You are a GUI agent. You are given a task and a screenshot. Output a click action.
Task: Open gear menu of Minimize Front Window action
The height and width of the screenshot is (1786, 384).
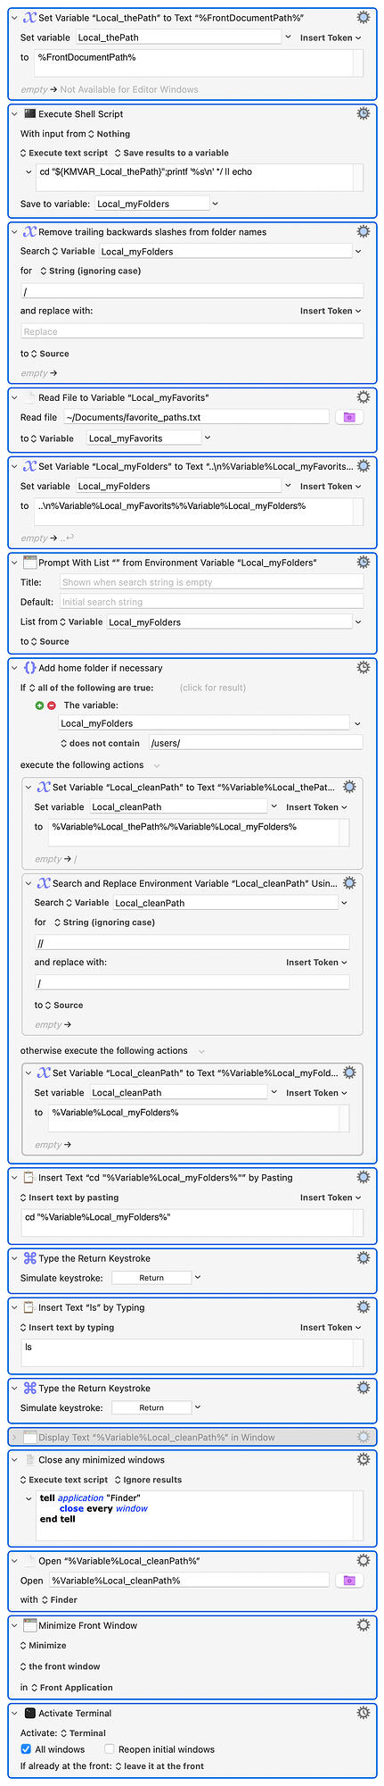[363, 1625]
